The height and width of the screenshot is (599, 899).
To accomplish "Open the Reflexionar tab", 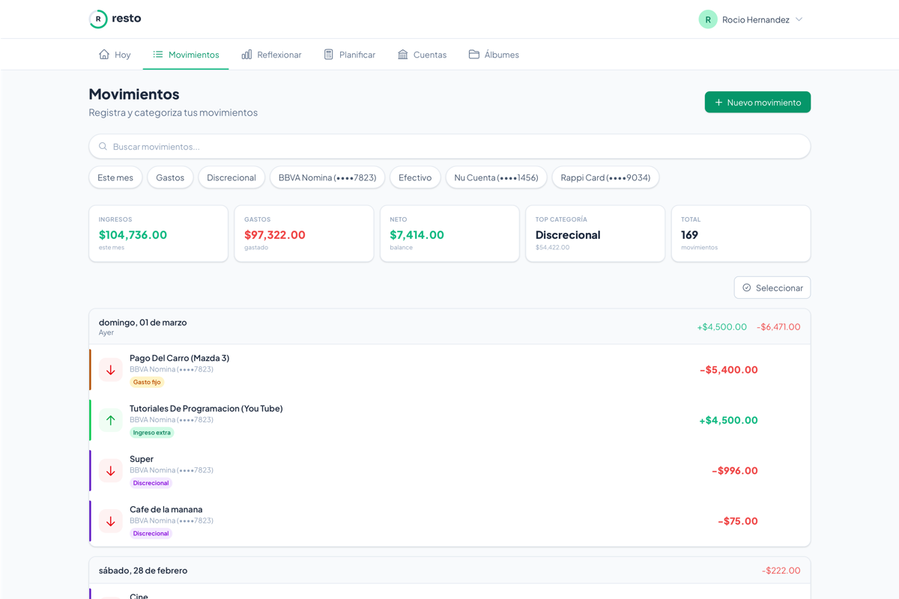I will pos(271,55).
